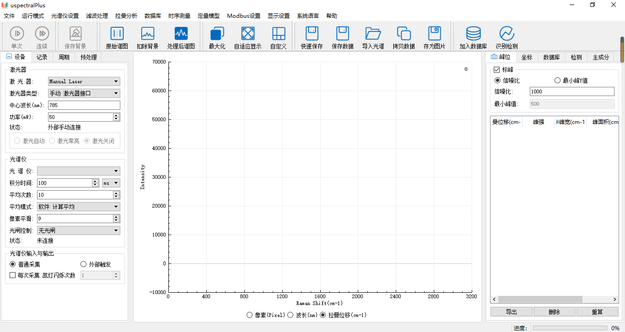The width and height of the screenshot is (625, 332).
Task: Open the 光闸控制 dropdown
Action: coord(79,230)
